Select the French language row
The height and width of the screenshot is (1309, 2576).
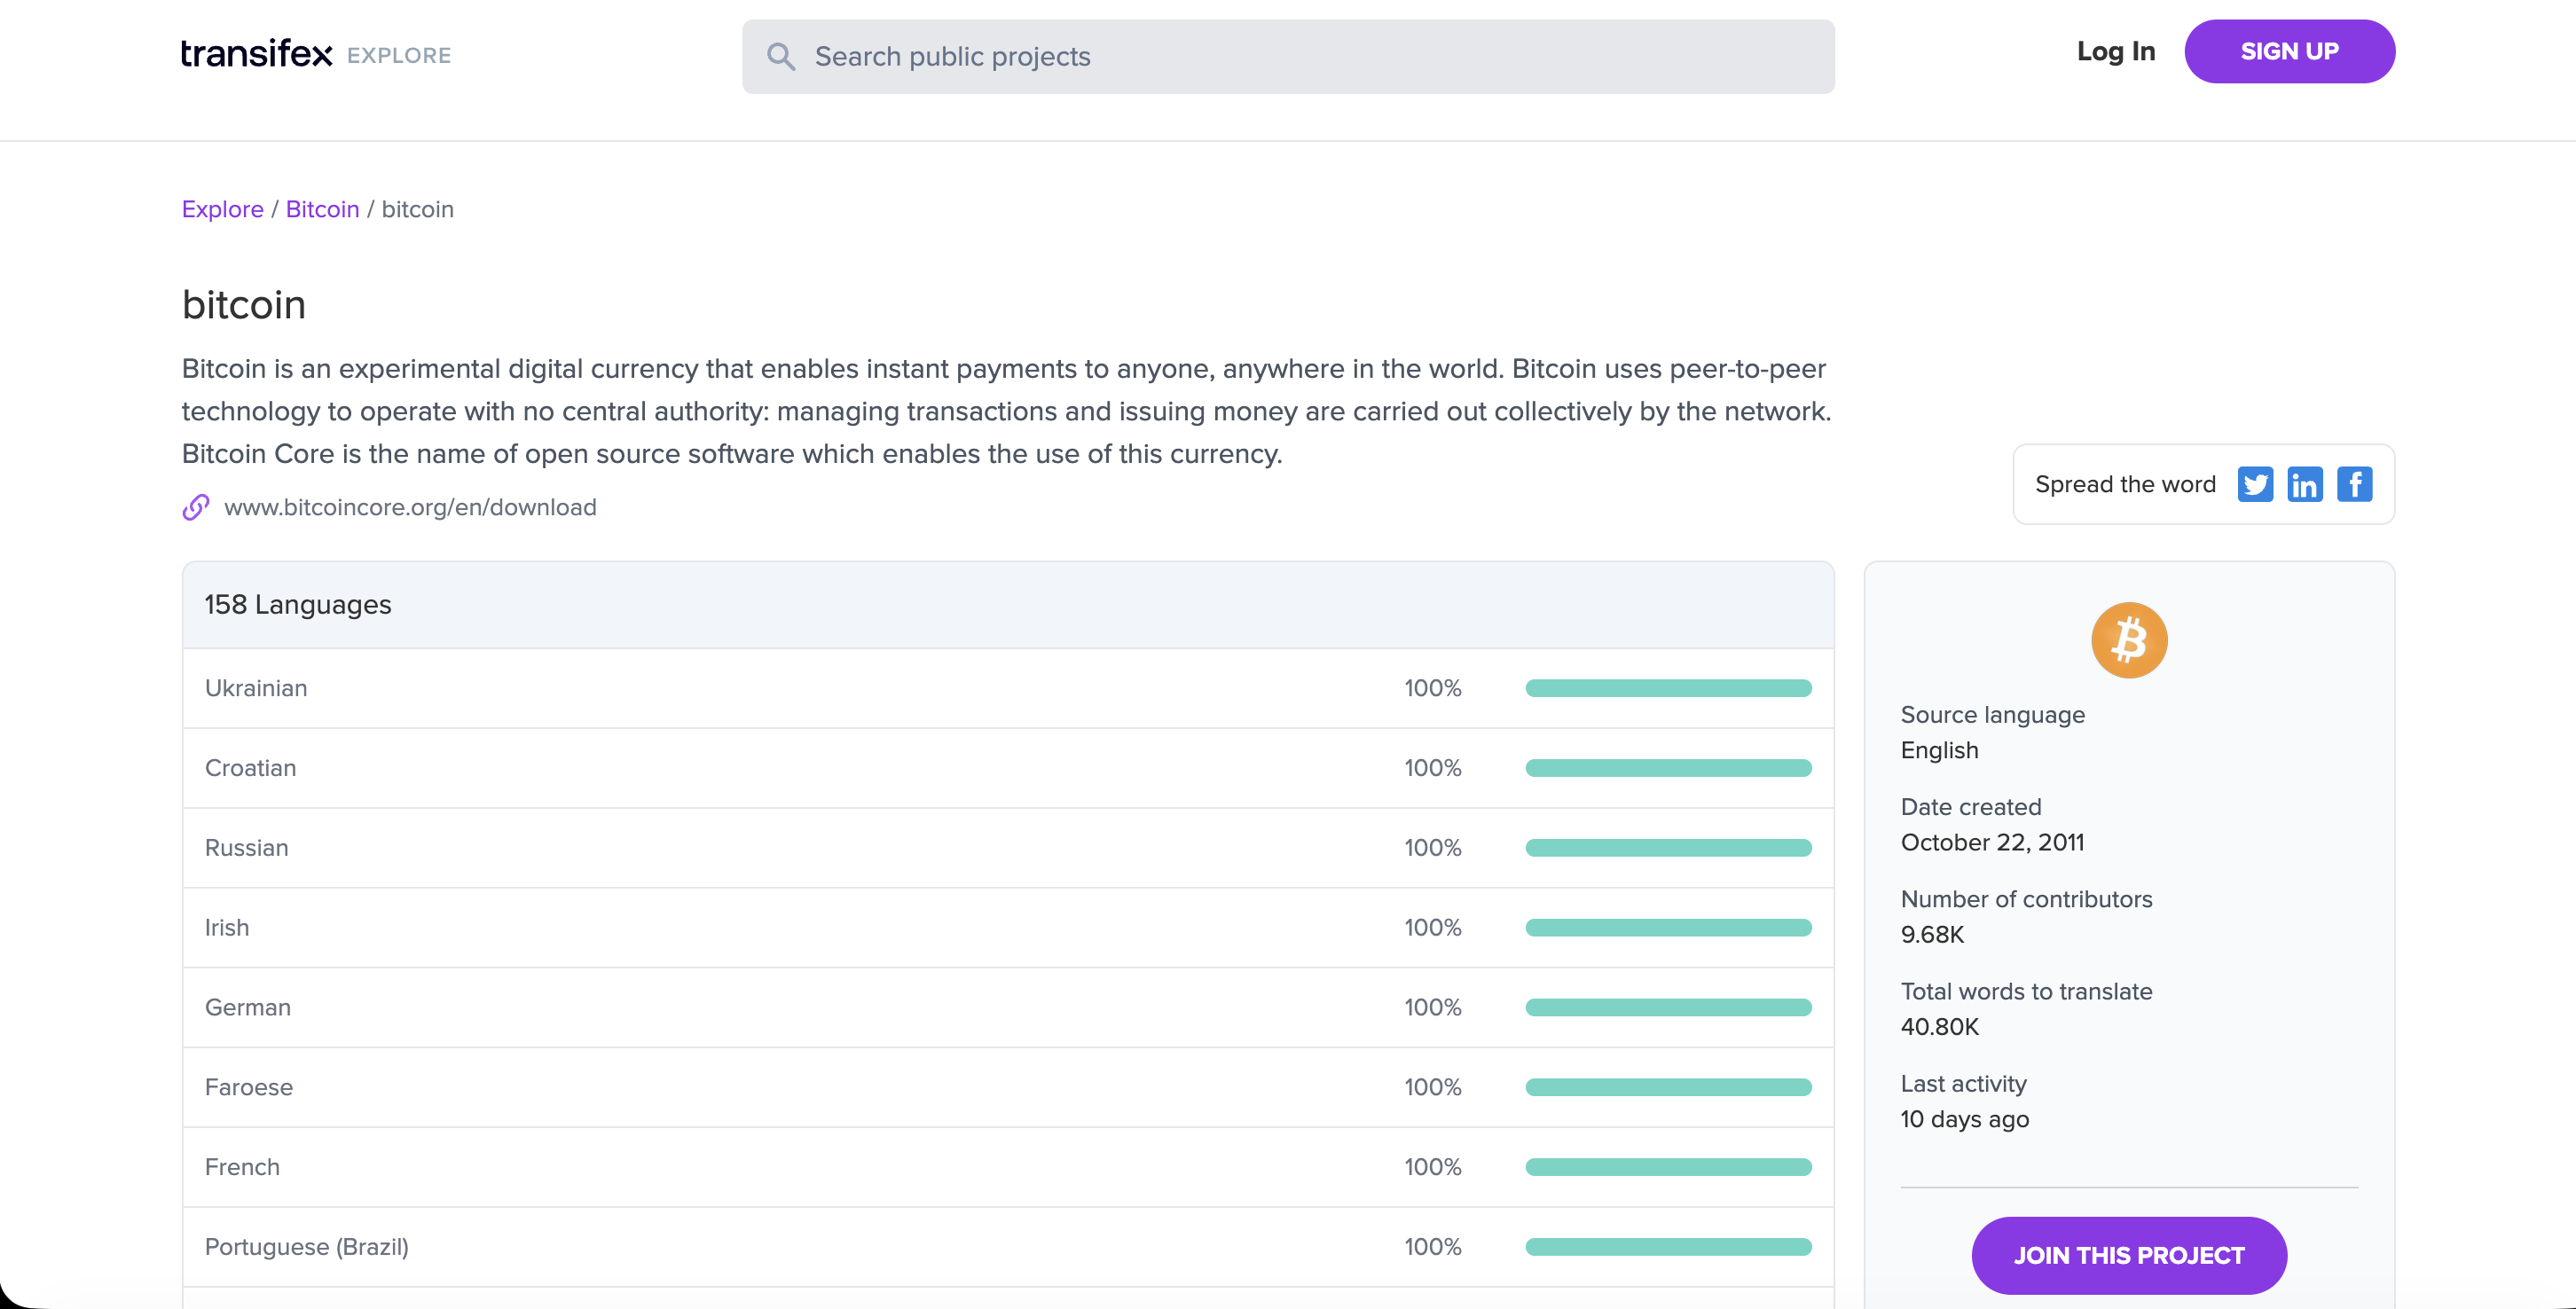1008,1168
